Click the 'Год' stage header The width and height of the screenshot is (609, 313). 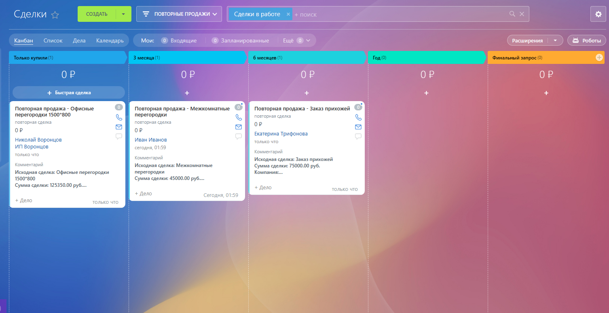click(x=427, y=58)
